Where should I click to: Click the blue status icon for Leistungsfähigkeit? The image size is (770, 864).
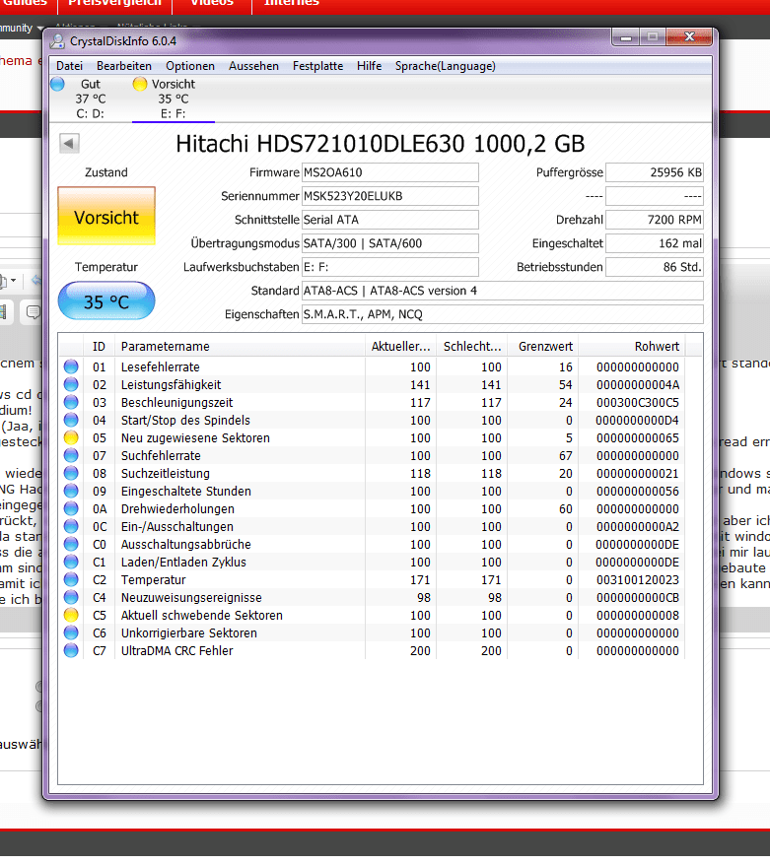tap(71, 384)
